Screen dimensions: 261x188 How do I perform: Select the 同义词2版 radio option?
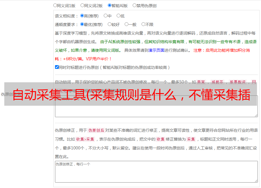[x=82, y=5]
